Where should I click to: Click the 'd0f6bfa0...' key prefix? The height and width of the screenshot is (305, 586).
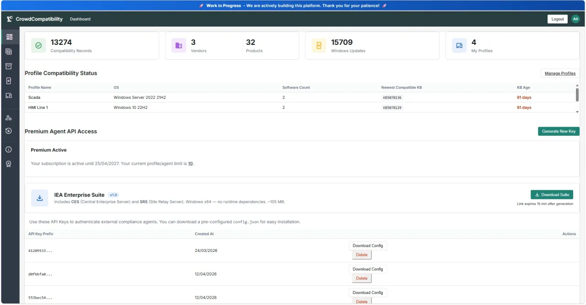40,274
